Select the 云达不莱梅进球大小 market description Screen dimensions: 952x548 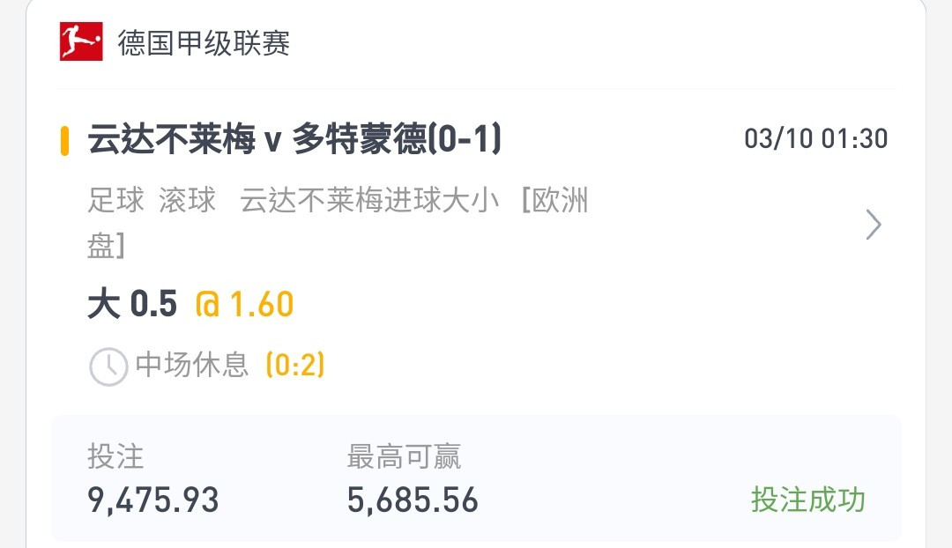click(x=369, y=200)
